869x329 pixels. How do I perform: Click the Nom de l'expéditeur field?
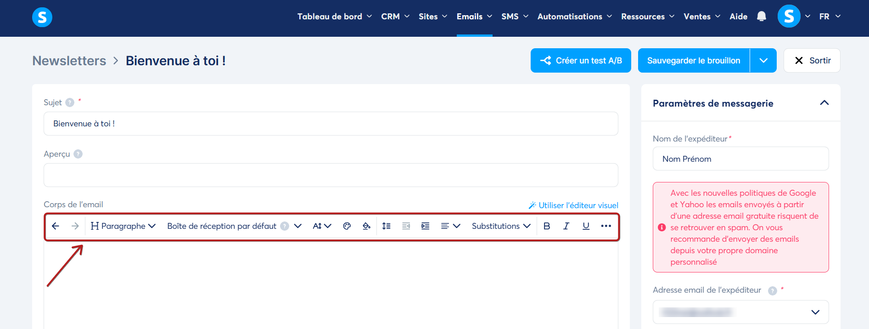pos(741,159)
